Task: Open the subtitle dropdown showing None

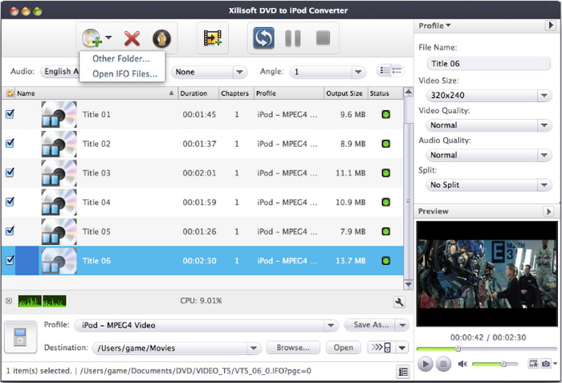Action: pos(209,72)
